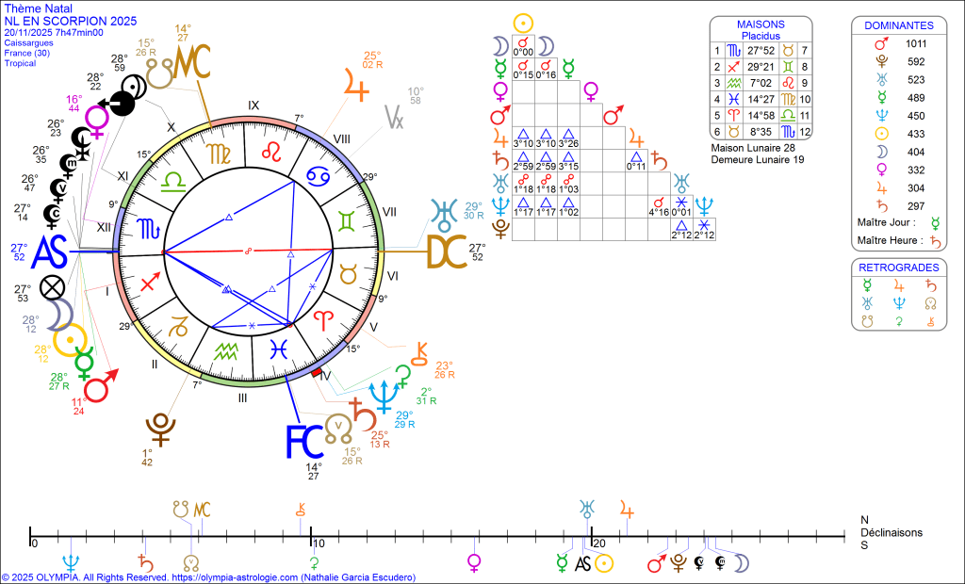Select the 0°00 Sun-Moon conjunction aspect cell

click(521, 44)
